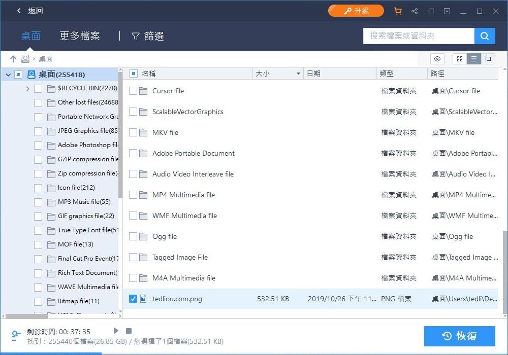The width and height of the screenshot is (508, 355).
Task: Switch to list view icon
Action: click(473, 59)
